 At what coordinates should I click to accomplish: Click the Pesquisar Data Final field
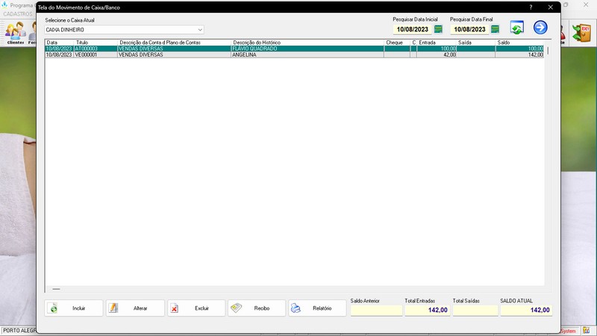coord(469,29)
